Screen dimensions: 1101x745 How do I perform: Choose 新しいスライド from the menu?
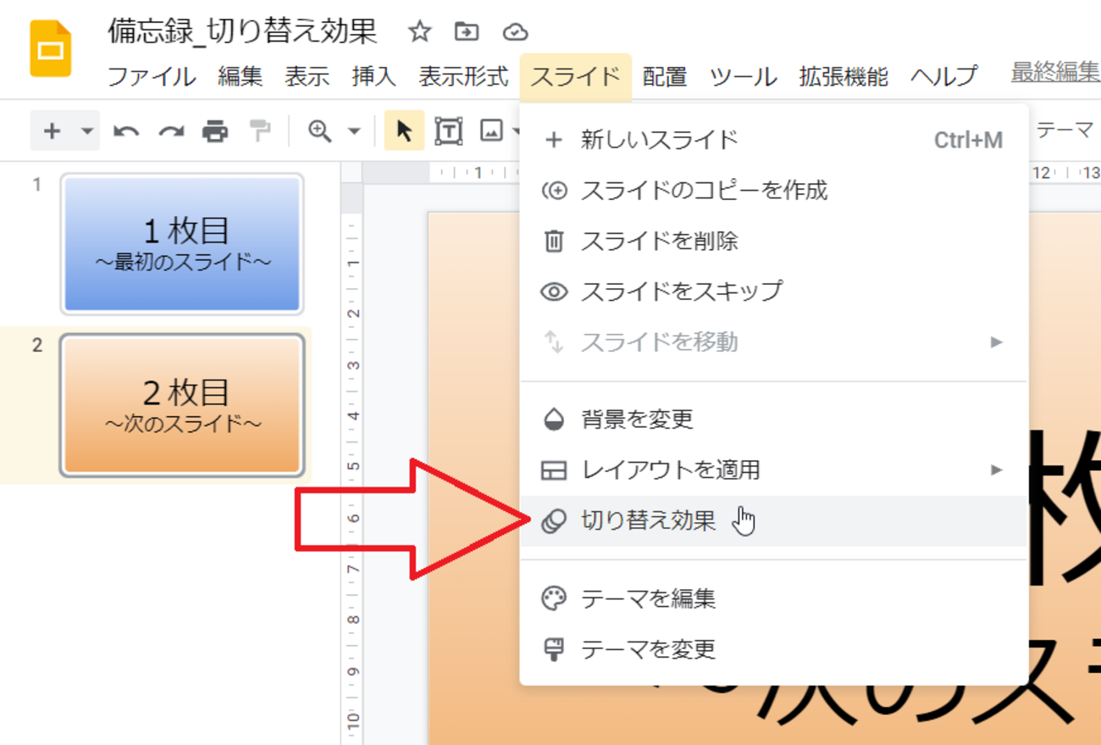point(773,139)
